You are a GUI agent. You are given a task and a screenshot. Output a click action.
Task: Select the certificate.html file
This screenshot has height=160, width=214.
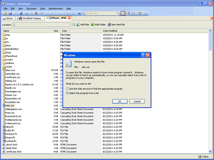tap(14, 152)
